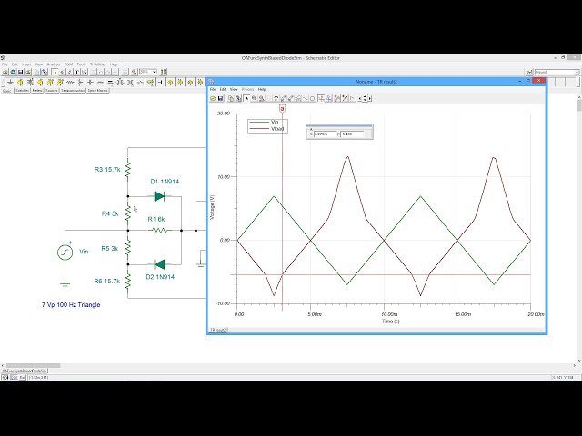Insert a voltage source from the component toolbar
The height and width of the screenshot is (436, 582).
20,83
